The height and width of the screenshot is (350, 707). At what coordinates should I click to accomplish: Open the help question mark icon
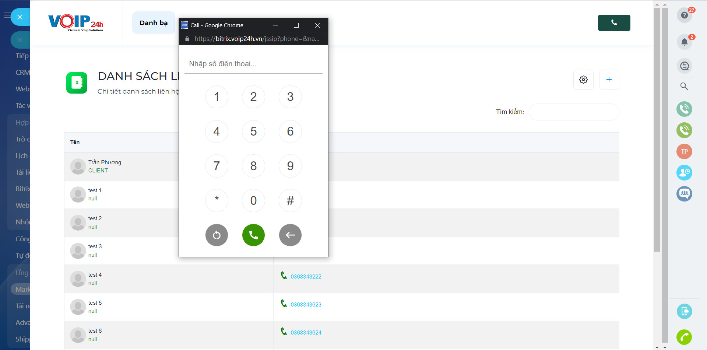tap(684, 15)
